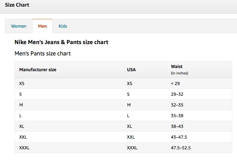Click the L manufacturer size cell
Screen dimensions: 237x161
[x=20, y=116]
